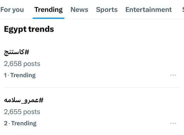Click the Trending label under 2,655 posts

(24, 123)
